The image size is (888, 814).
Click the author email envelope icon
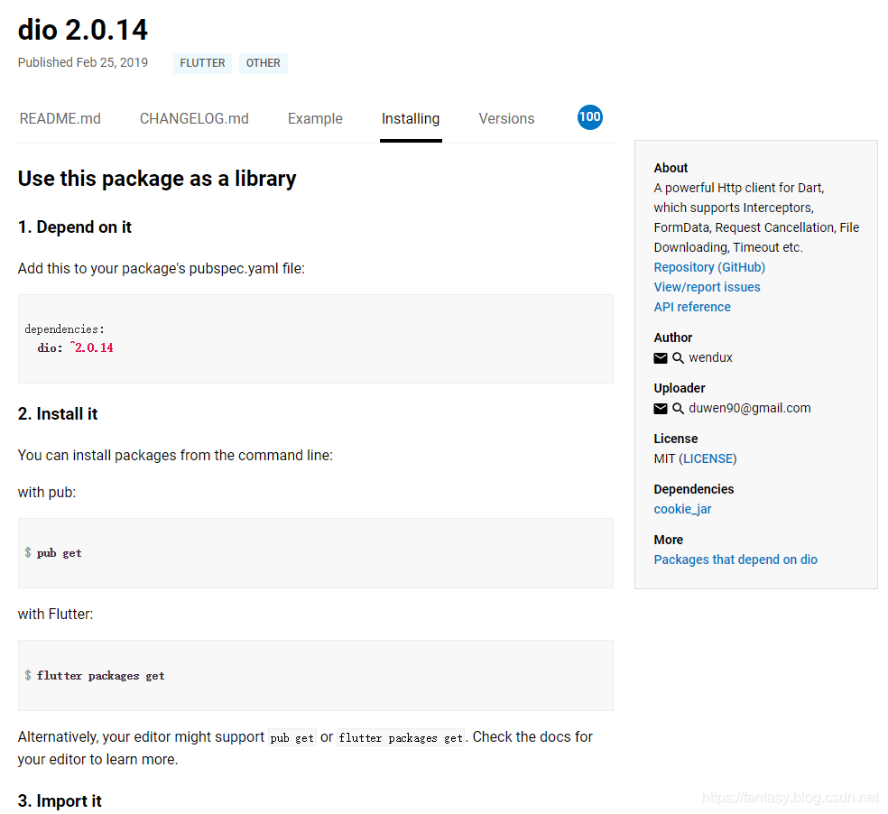(661, 358)
